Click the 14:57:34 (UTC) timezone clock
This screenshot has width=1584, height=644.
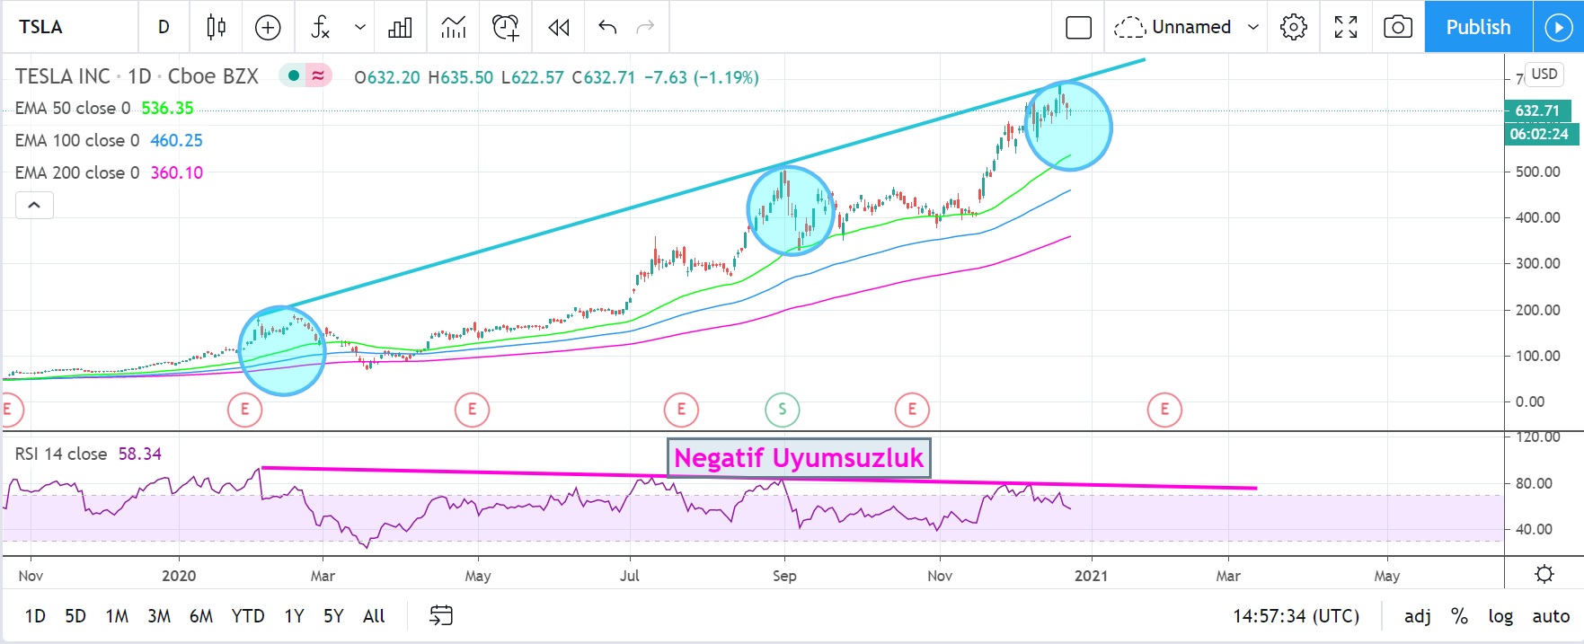pos(1296,616)
